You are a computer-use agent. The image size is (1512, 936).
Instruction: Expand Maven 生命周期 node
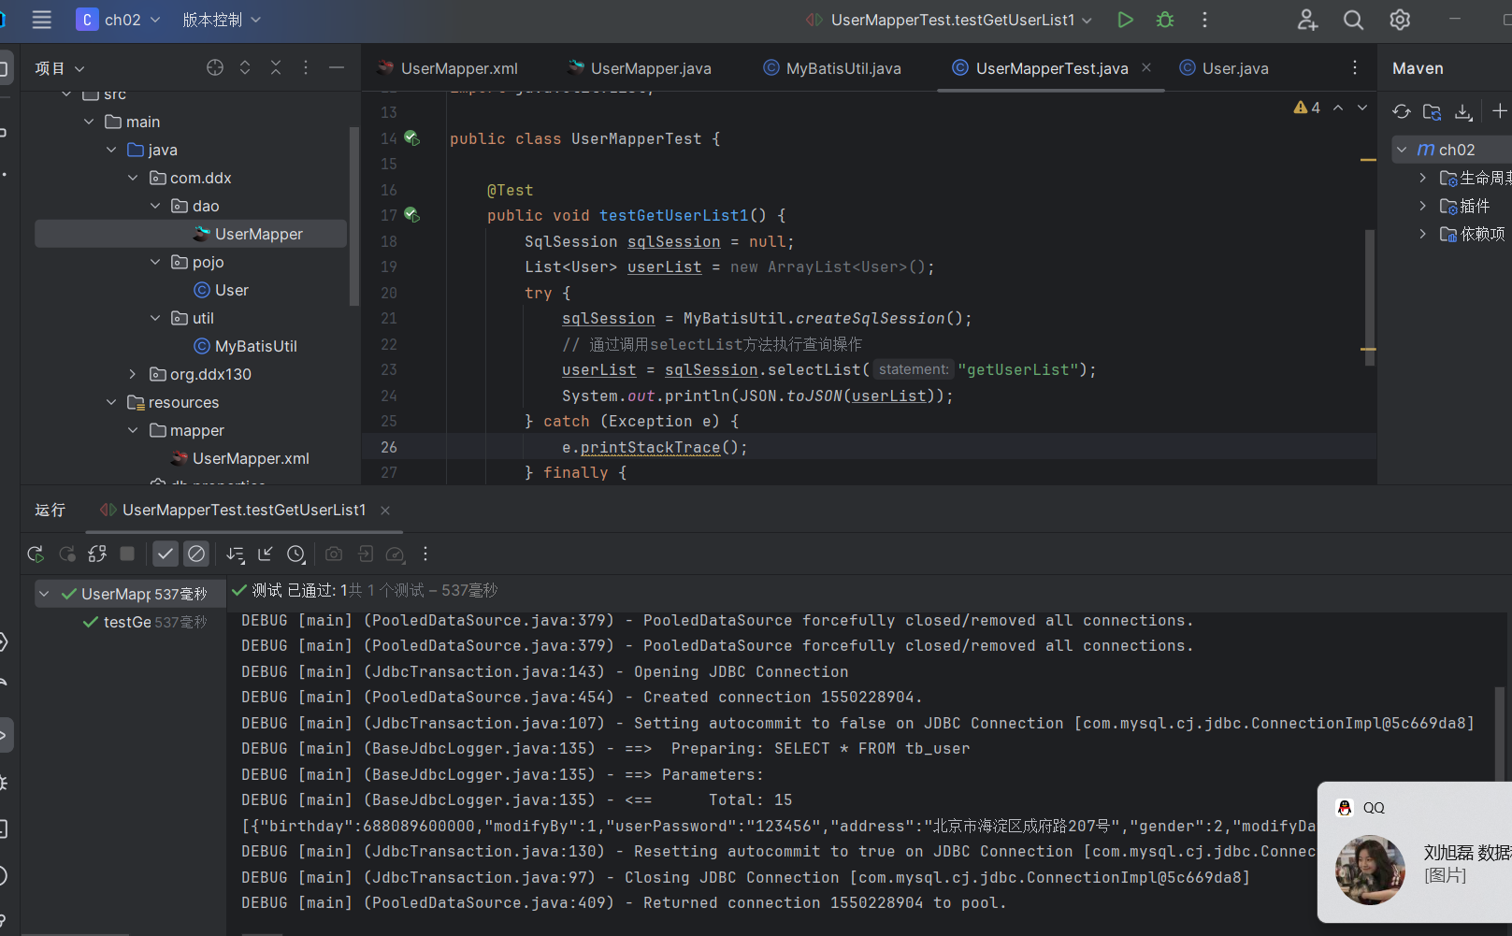coord(1423,178)
